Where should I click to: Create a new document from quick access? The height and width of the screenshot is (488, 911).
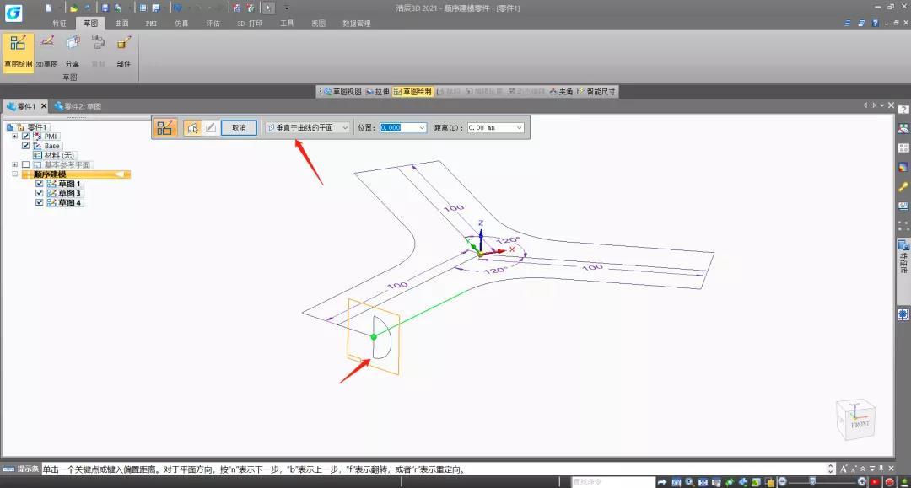tap(49, 8)
